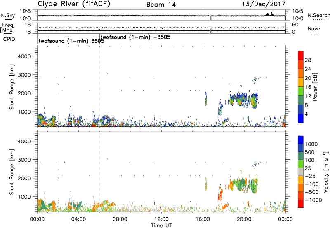Select the "100" value on velocity color bar

[x=310, y=160]
